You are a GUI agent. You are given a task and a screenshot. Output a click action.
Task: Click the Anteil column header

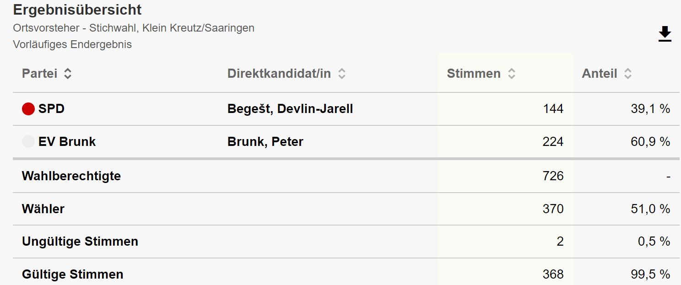click(x=600, y=74)
